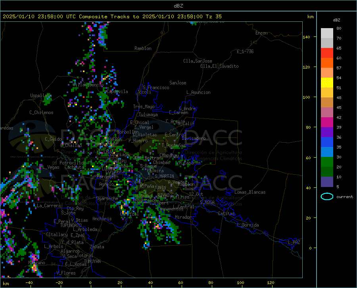The image size is (357, 288).
Task: Click the L_Vegas map label
Action: (51, 167)
